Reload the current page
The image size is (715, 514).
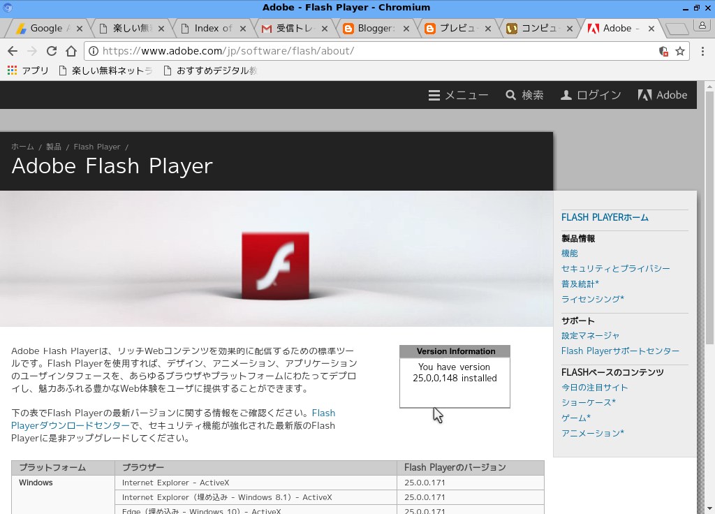52,51
